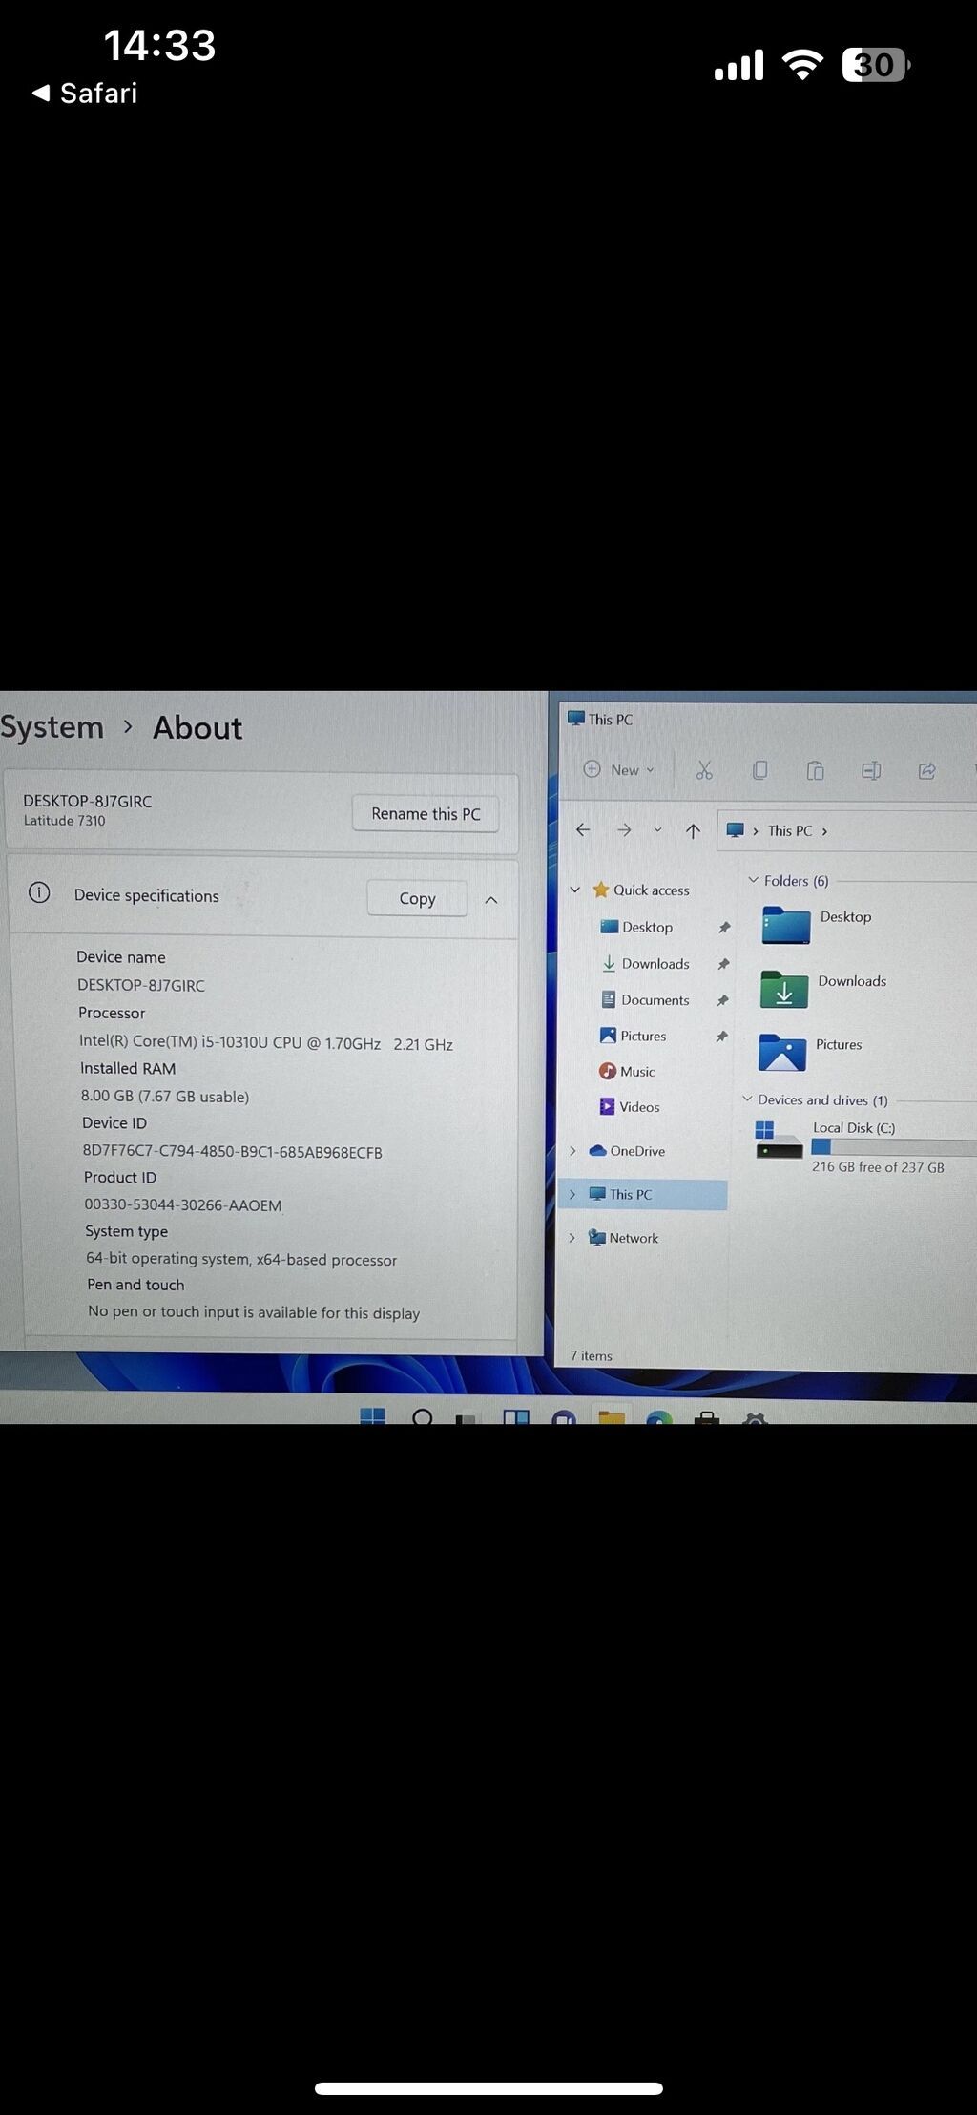The height and width of the screenshot is (2115, 977).
Task: Go back with the Explorer back arrow
Action: tap(583, 830)
